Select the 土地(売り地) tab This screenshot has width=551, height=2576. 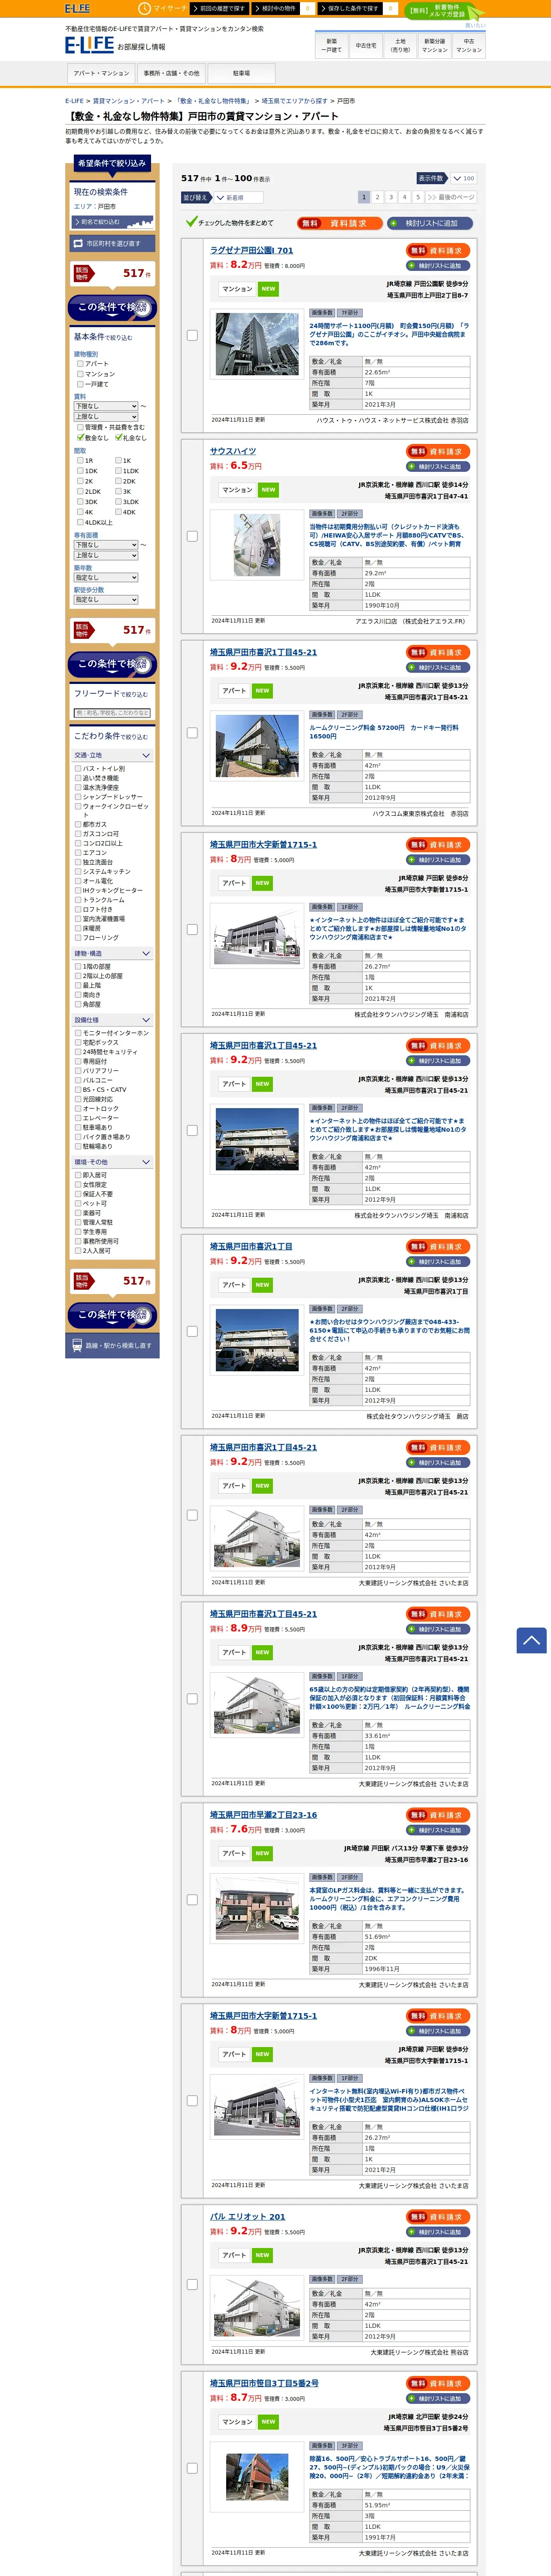[400, 45]
